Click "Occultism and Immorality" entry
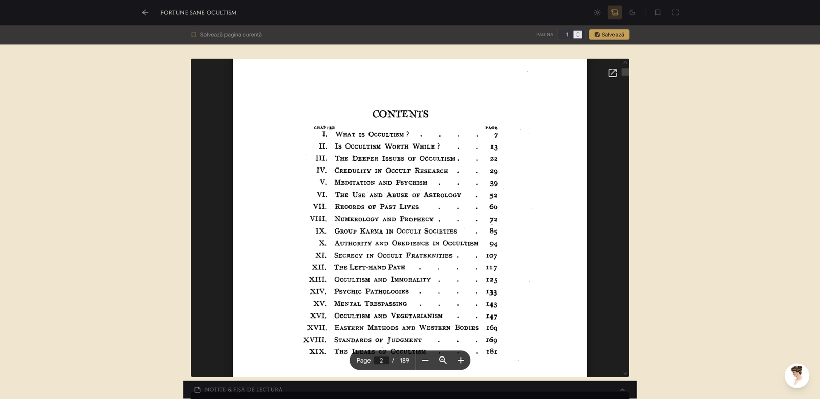The width and height of the screenshot is (820, 399). (x=382, y=280)
